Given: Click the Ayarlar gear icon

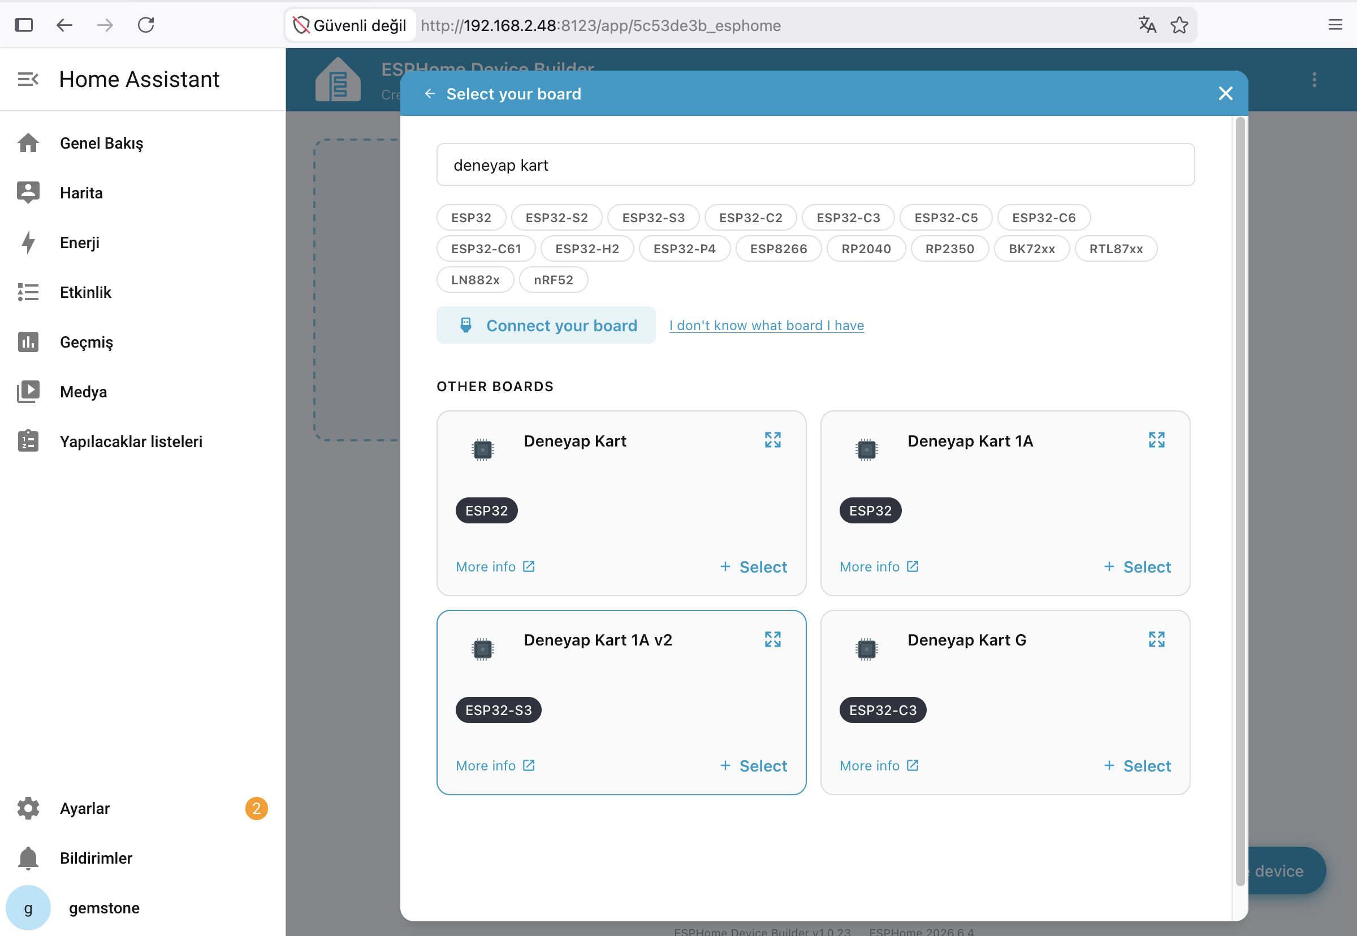Looking at the screenshot, I should [28, 808].
